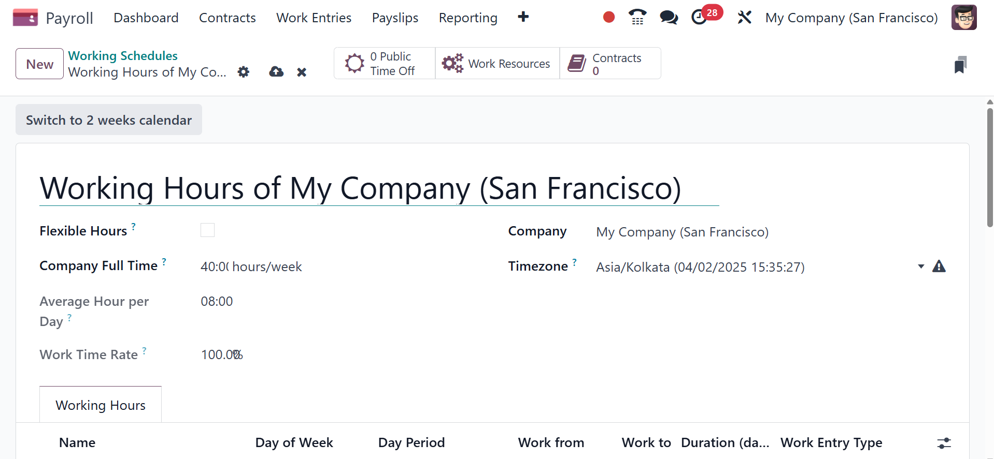Click the bookmark icon at right
The image size is (994, 459).
click(x=960, y=65)
